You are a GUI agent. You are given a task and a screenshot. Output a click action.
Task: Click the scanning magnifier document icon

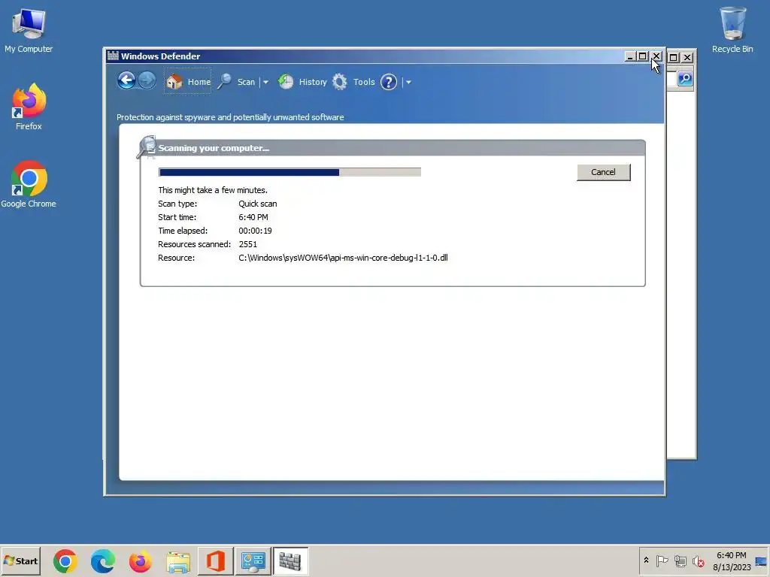tap(147, 147)
